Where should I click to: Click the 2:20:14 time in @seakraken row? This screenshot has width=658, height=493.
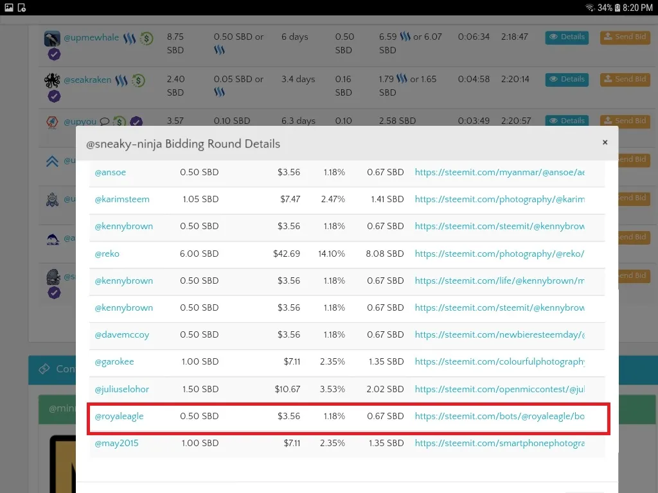point(515,79)
